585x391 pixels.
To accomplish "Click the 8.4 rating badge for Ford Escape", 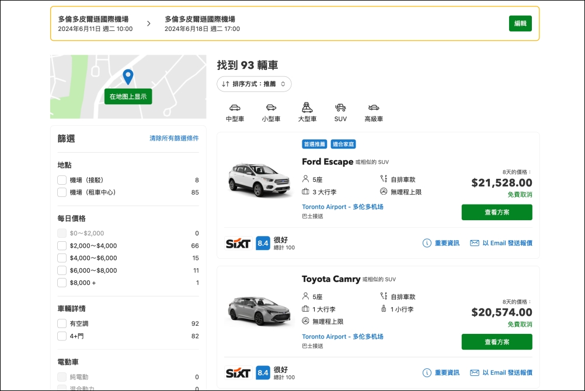I will click(263, 244).
